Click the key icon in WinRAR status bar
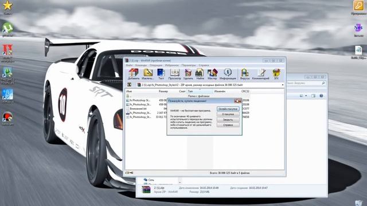Viewport: 367px width, 206px height. [x=131, y=173]
